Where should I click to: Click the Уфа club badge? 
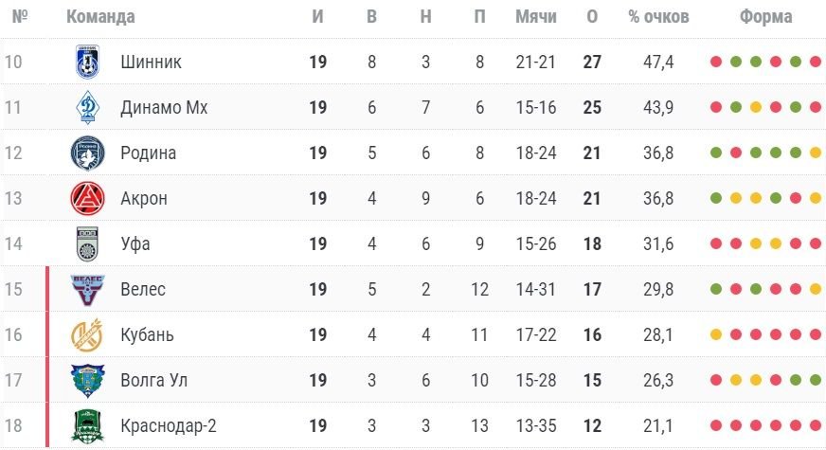pyautogui.click(x=87, y=244)
